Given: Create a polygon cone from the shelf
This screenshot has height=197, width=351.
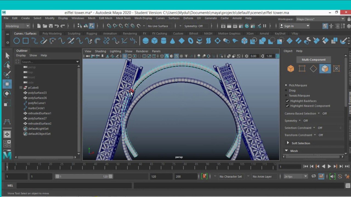Looking at the screenshot, I should pos(172,41).
